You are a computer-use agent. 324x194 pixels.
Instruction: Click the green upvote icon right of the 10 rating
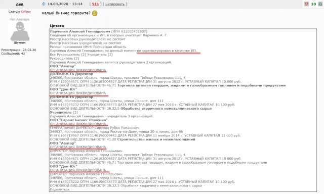tap(320, 4)
